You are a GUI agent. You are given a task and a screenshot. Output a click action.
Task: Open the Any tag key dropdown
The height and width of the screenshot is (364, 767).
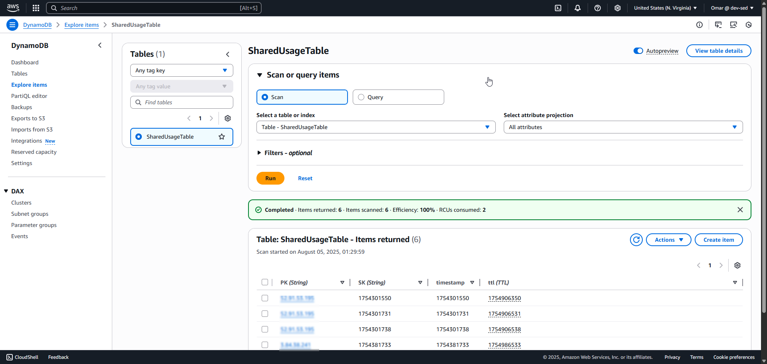(182, 70)
